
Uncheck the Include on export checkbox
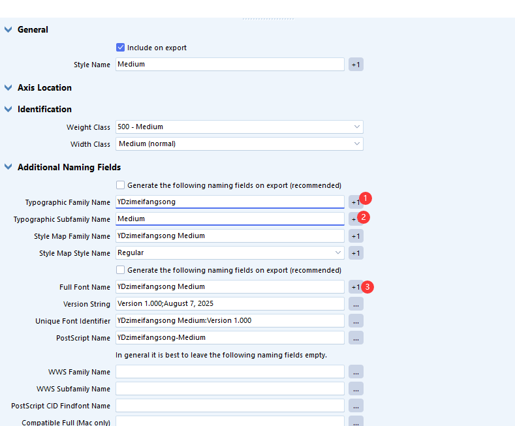coord(120,48)
